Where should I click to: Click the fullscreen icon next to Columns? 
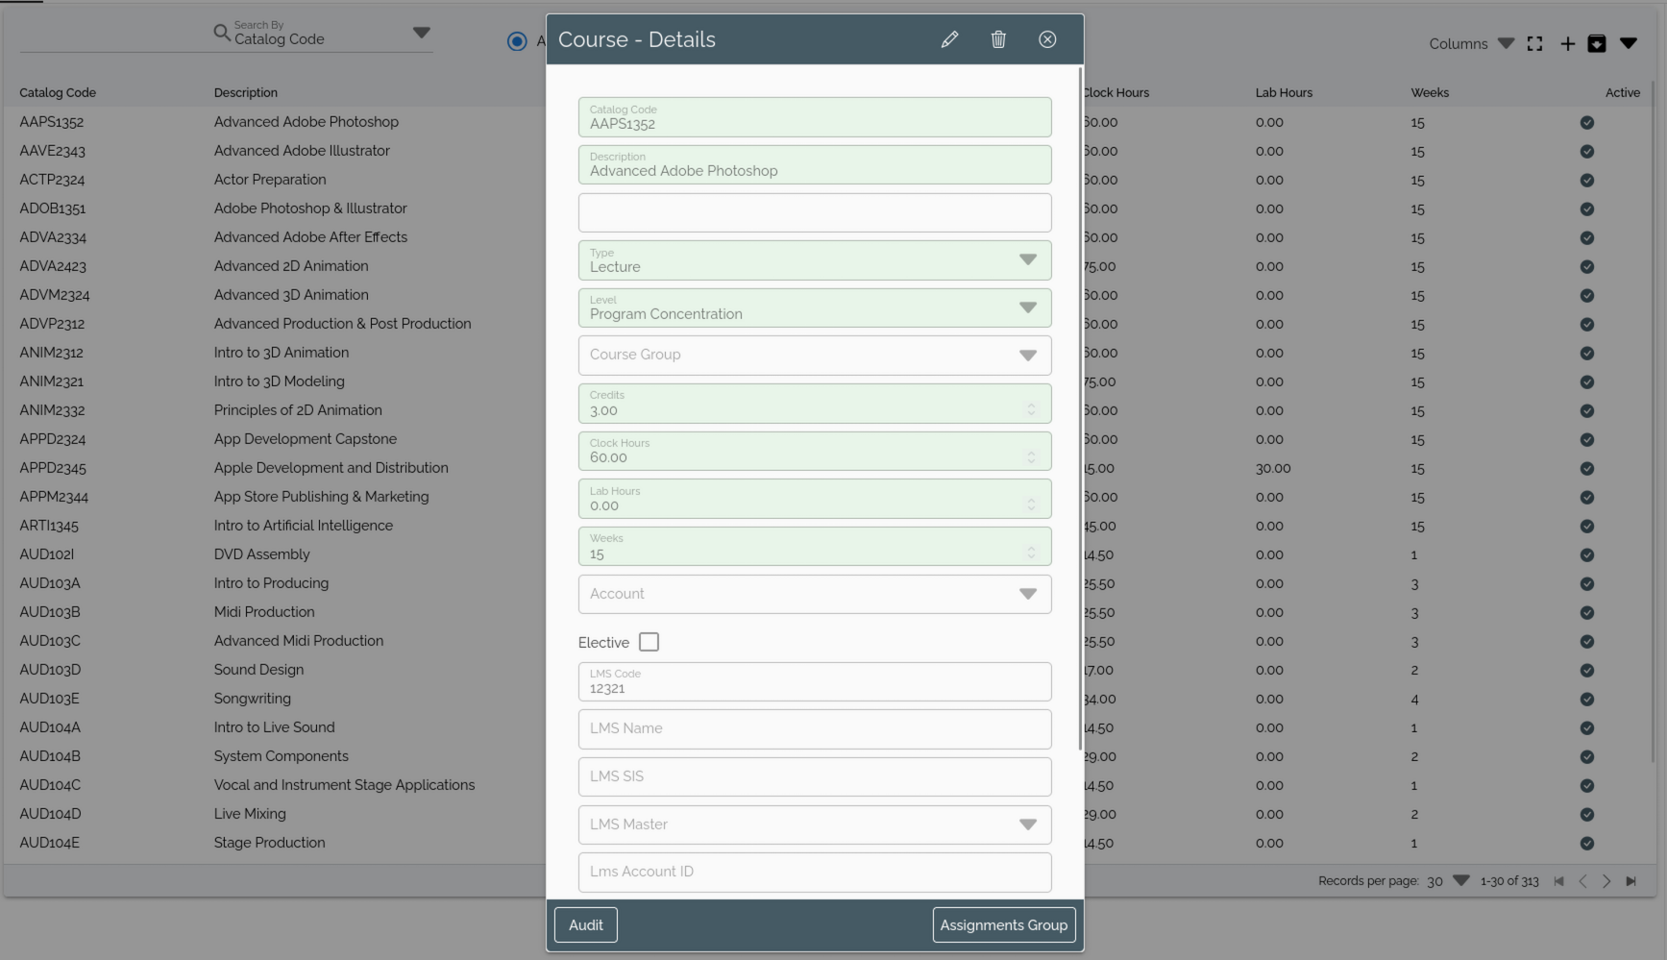(1534, 44)
